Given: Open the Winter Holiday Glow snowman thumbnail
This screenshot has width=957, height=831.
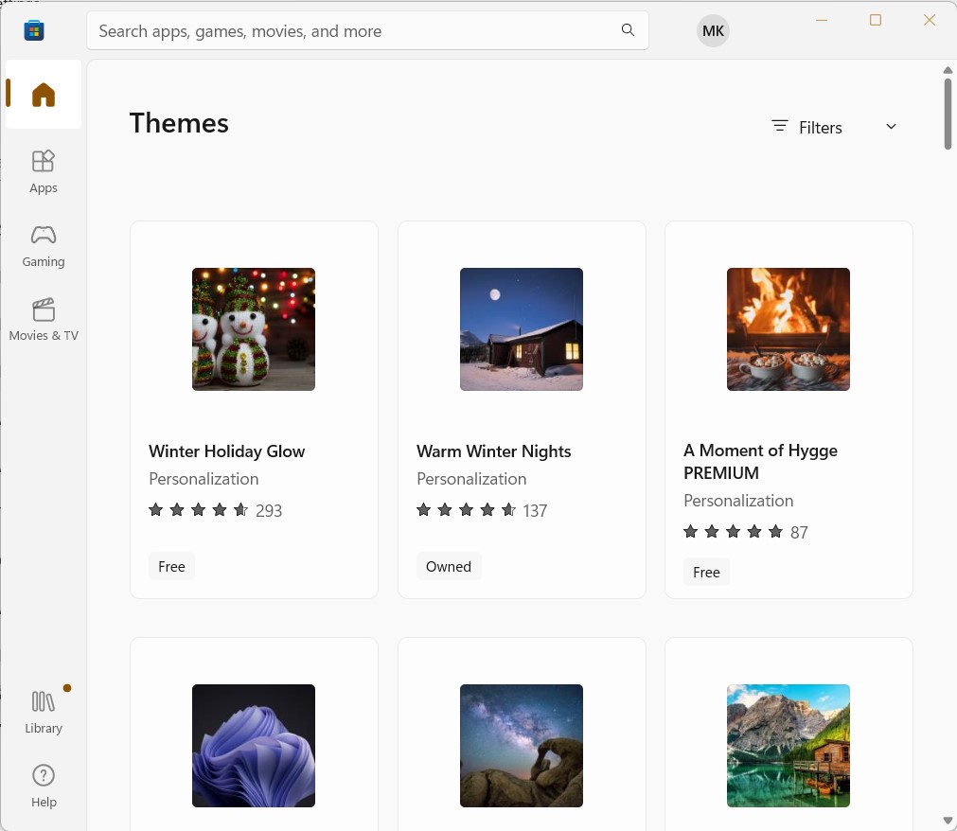Looking at the screenshot, I should click(x=253, y=329).
